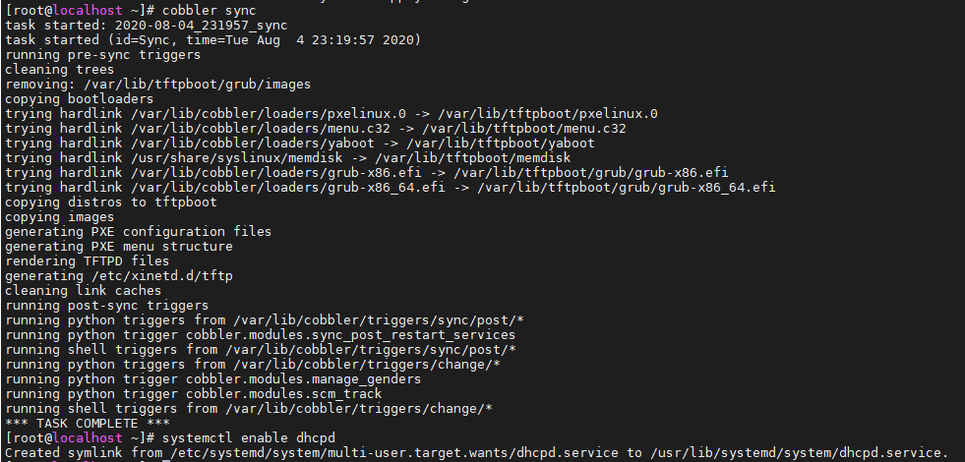The width and height of the screenshot is (965, 462).
Task: Click the 'cobbler.modules.scm_track' trigger text
Action: click(x=282, y=393)
